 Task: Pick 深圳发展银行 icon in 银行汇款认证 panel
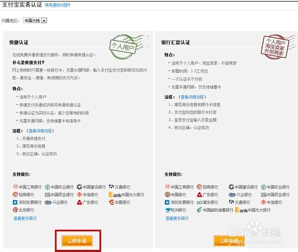(167, 202)
